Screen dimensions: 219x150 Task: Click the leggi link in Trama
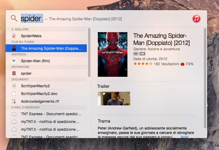click(x=185, y=137)
